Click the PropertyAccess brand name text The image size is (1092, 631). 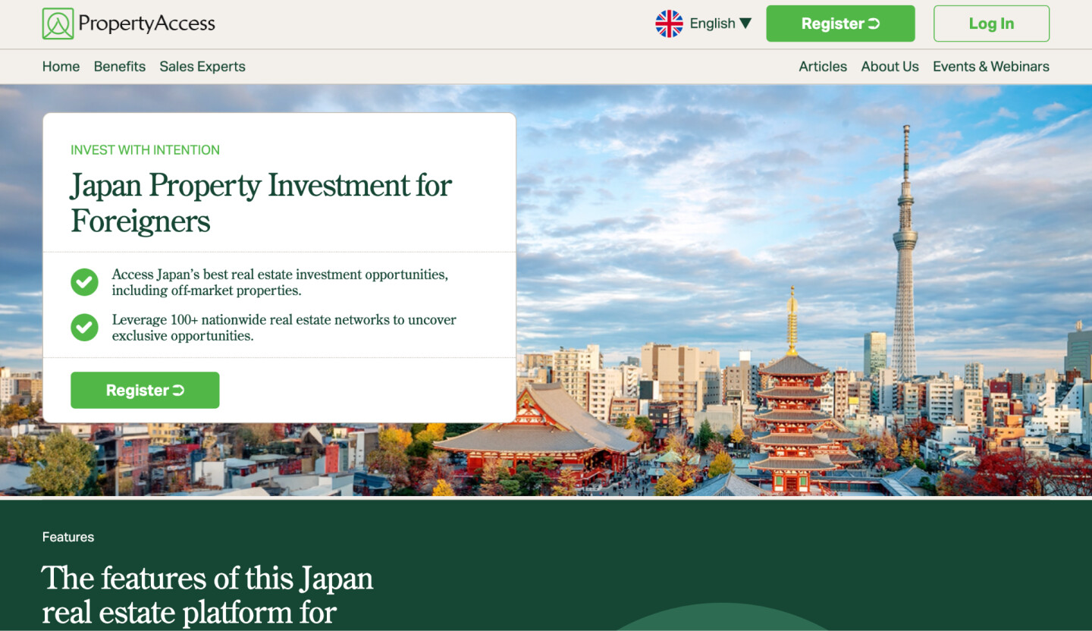(146, 24)
